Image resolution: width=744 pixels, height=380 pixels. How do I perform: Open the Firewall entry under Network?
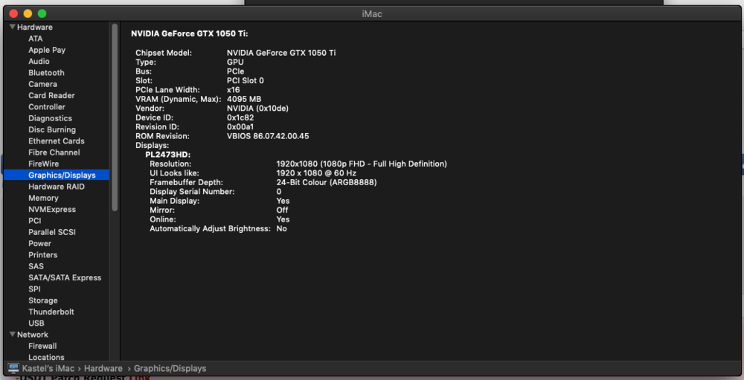tap(42, 346)
